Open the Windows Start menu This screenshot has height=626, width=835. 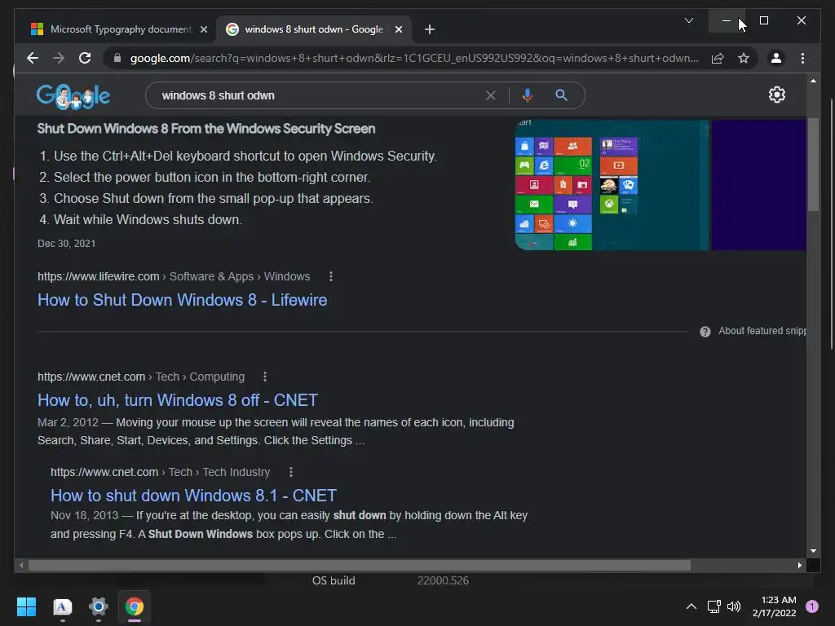[x=26, y=606]
